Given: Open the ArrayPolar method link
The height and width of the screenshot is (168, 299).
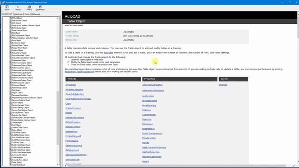Looking at the screenshot, I should click(x=71, y=85).
